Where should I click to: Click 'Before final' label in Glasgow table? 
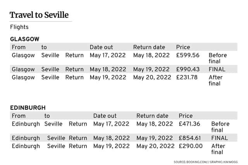tap(218, 58)
